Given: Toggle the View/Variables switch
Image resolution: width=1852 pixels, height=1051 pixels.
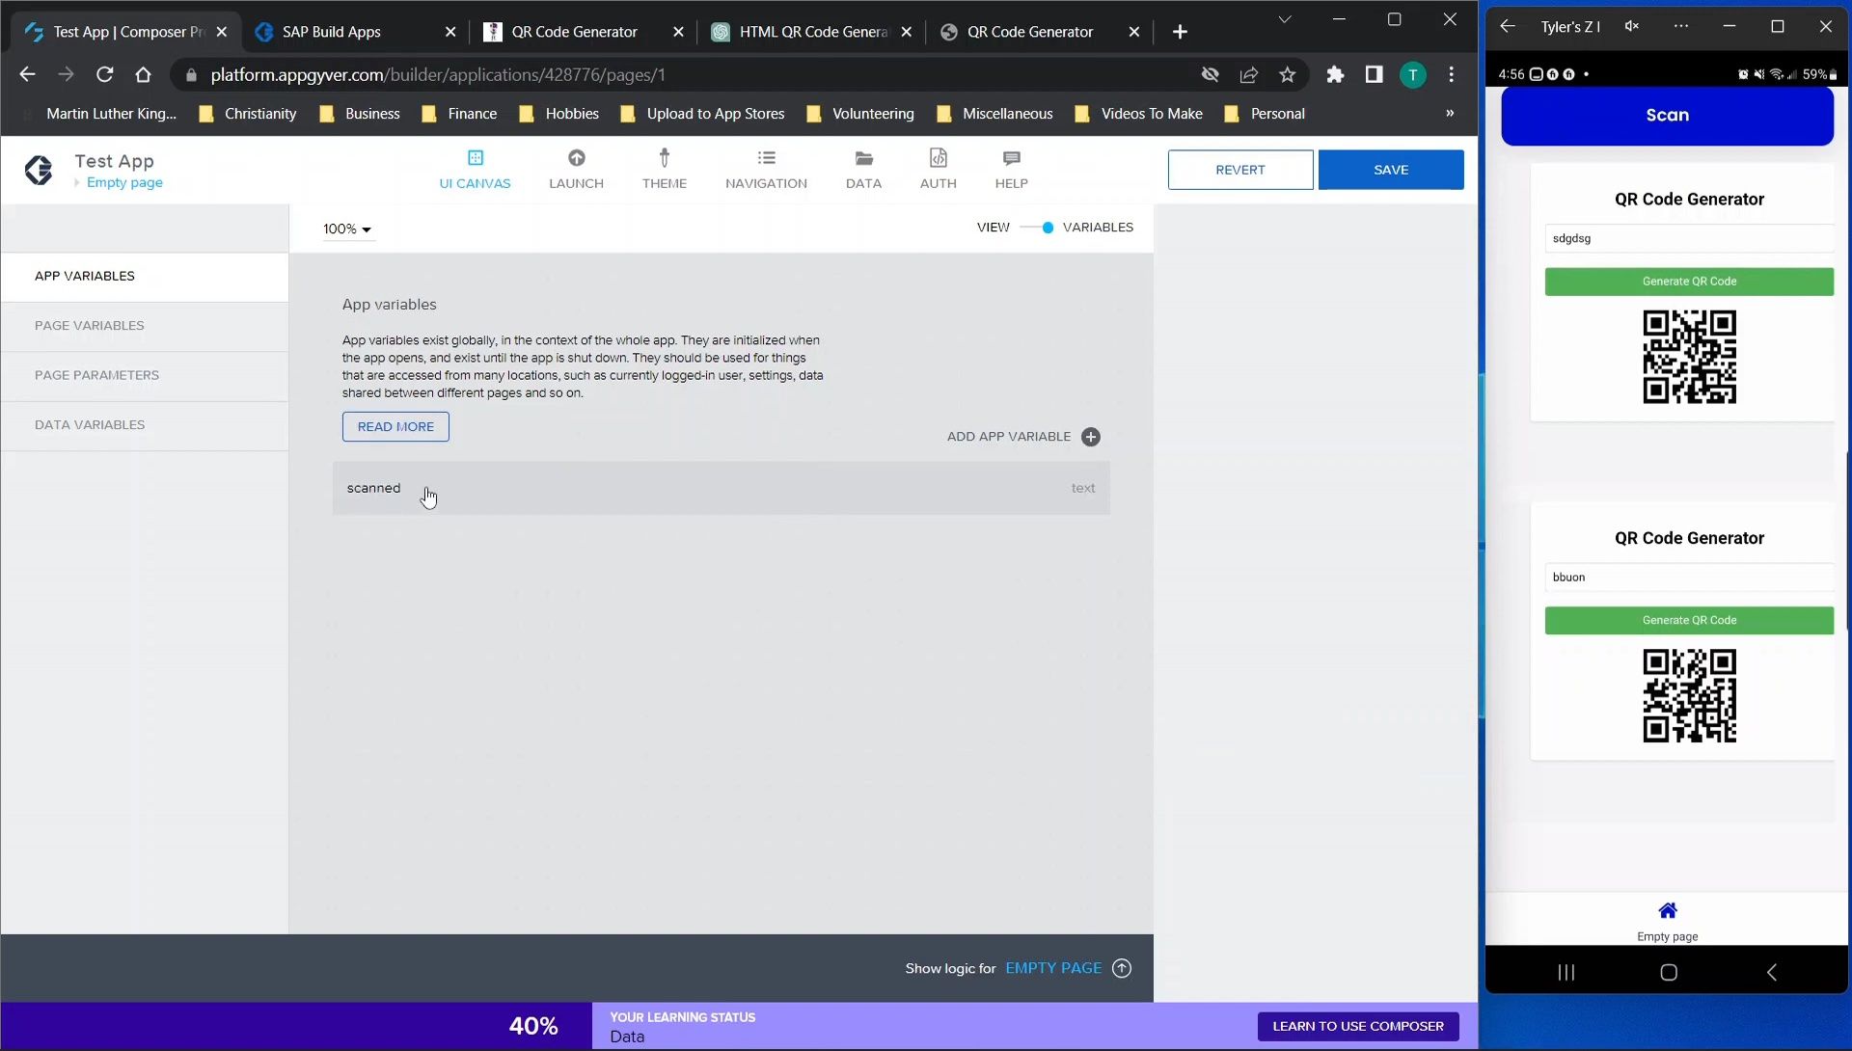Looking at the screenshot, I should coord(1037,228).
